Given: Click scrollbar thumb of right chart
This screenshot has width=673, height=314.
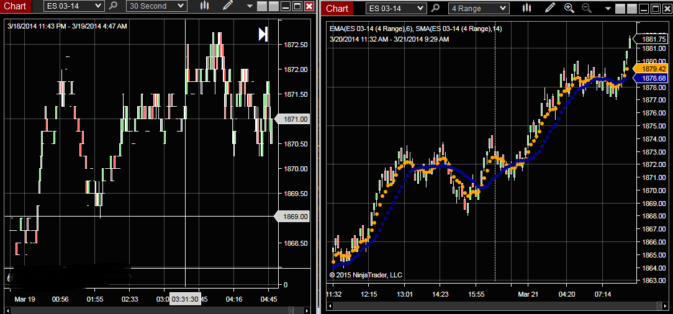Looking at the screenshot, I should point(660,307).
